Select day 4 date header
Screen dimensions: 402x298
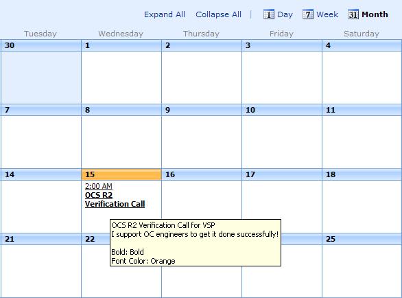click(362, 45)
